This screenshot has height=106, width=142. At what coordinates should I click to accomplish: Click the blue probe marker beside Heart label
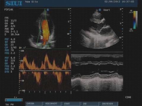coord(100,10)
